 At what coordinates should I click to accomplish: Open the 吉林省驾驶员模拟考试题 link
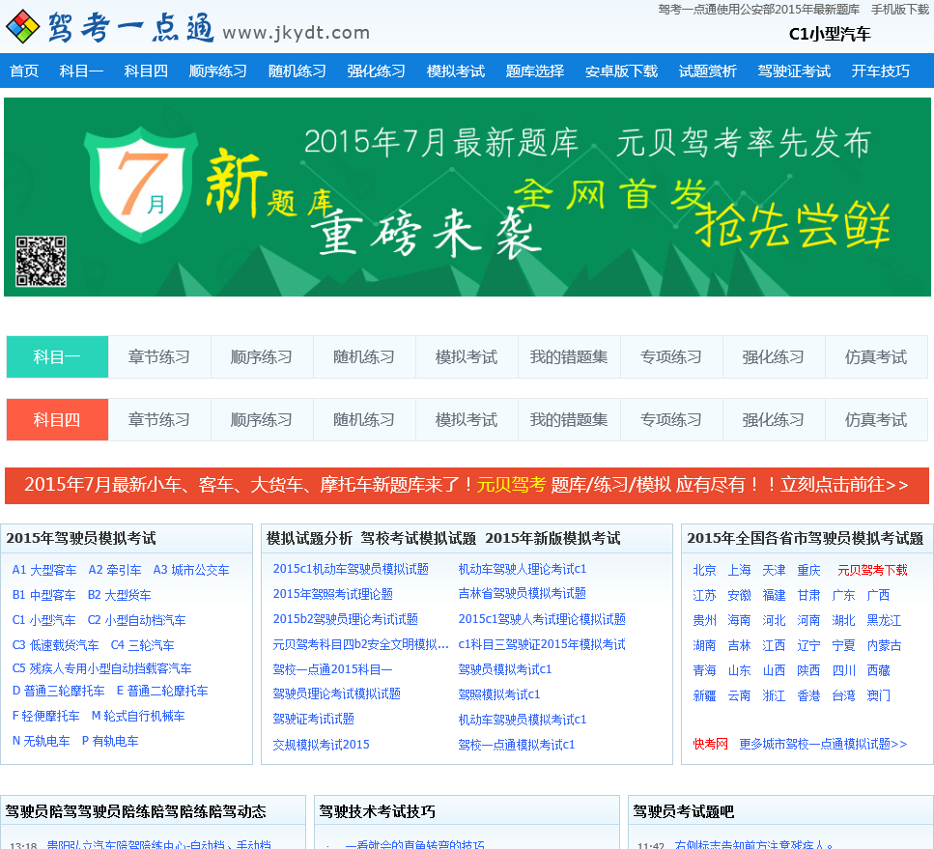523,593
